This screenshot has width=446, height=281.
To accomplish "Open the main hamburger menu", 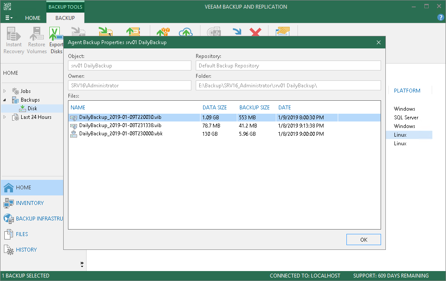I will coord(9,18).
